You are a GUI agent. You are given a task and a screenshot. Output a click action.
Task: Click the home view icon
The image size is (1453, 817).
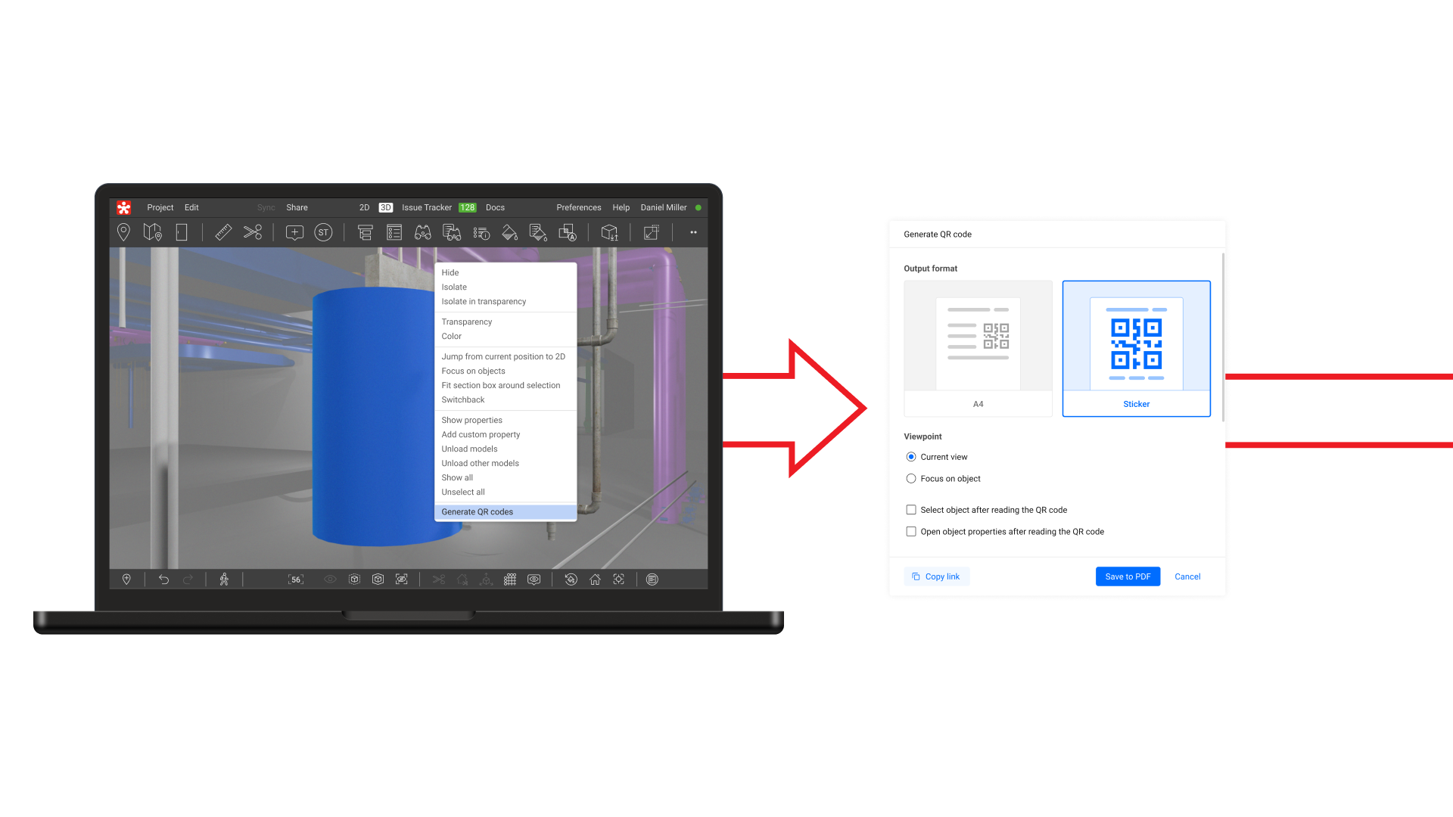[x=595, y=579]
